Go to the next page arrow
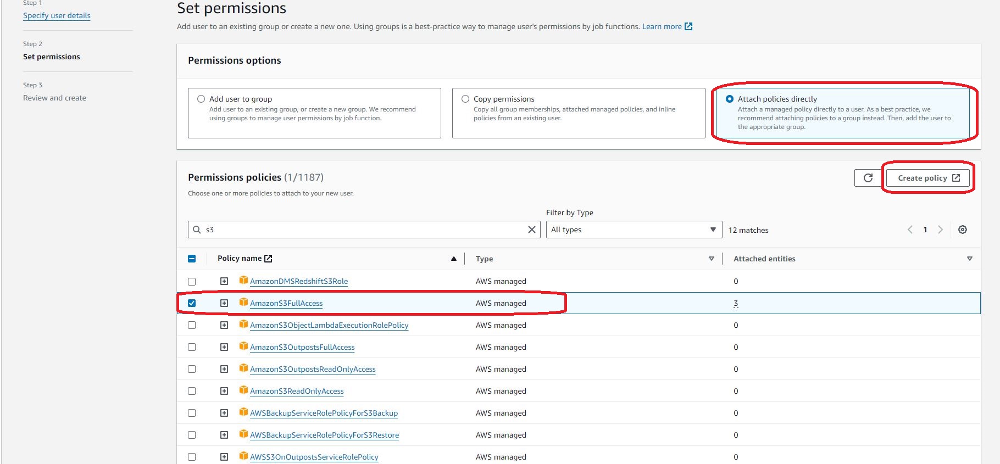This screenshot has height=464, width=1000. pos(940,230)
